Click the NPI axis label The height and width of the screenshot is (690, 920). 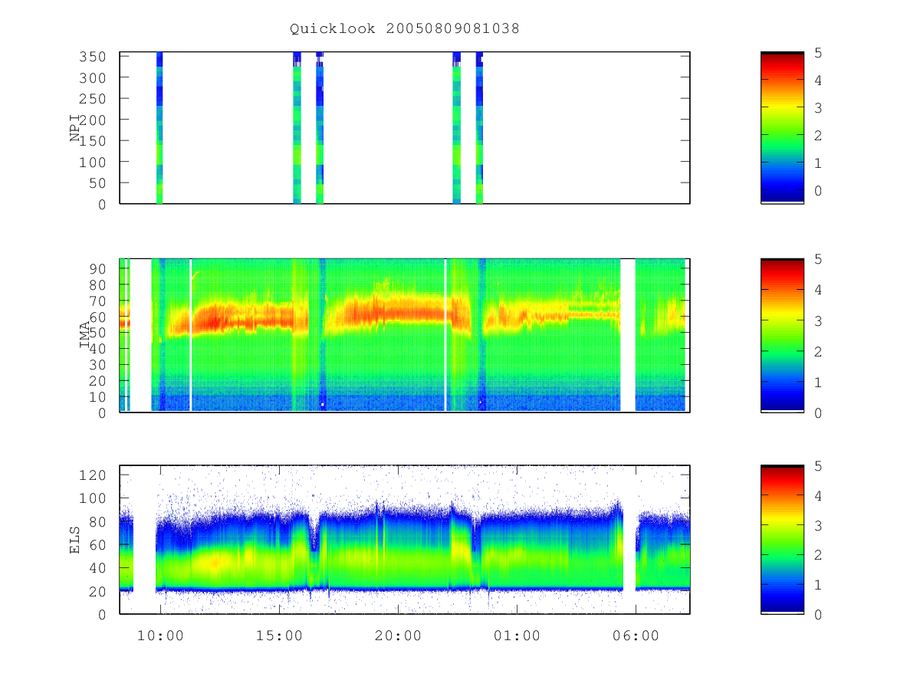pos(75,127)
